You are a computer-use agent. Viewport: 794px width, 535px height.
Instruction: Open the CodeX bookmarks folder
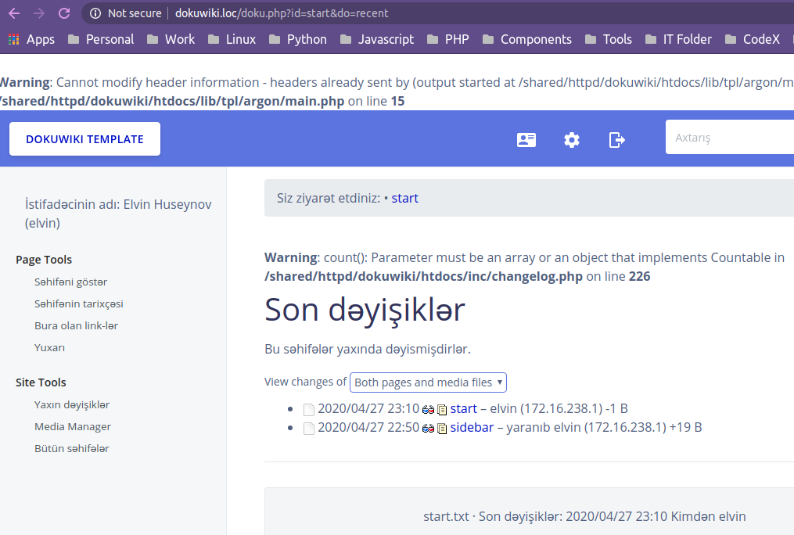pos(753,39)
